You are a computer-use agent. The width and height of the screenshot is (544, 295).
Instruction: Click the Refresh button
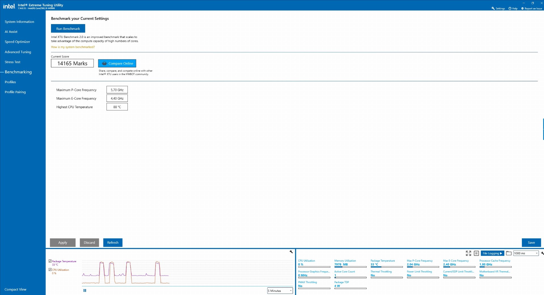coord(113,243)
